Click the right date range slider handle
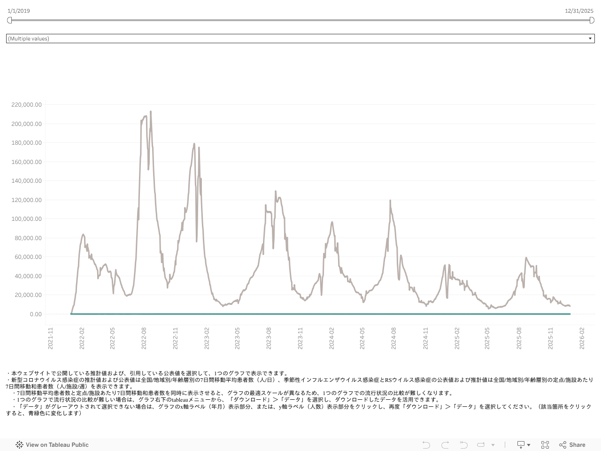Viewport: 601px width, 451px height. tap(592, 20)
